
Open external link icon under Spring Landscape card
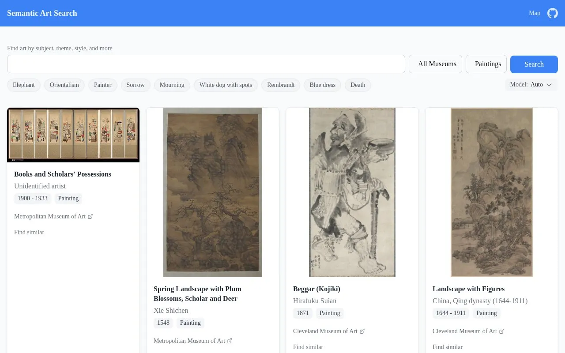pyautogui.click(x=230, y=341)
